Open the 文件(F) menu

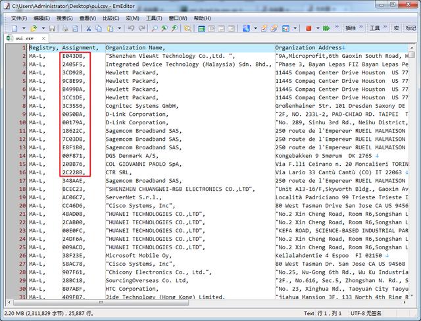[x=19, y=18]
